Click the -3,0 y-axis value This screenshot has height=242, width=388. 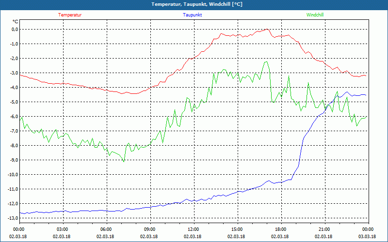pos(15,73)
